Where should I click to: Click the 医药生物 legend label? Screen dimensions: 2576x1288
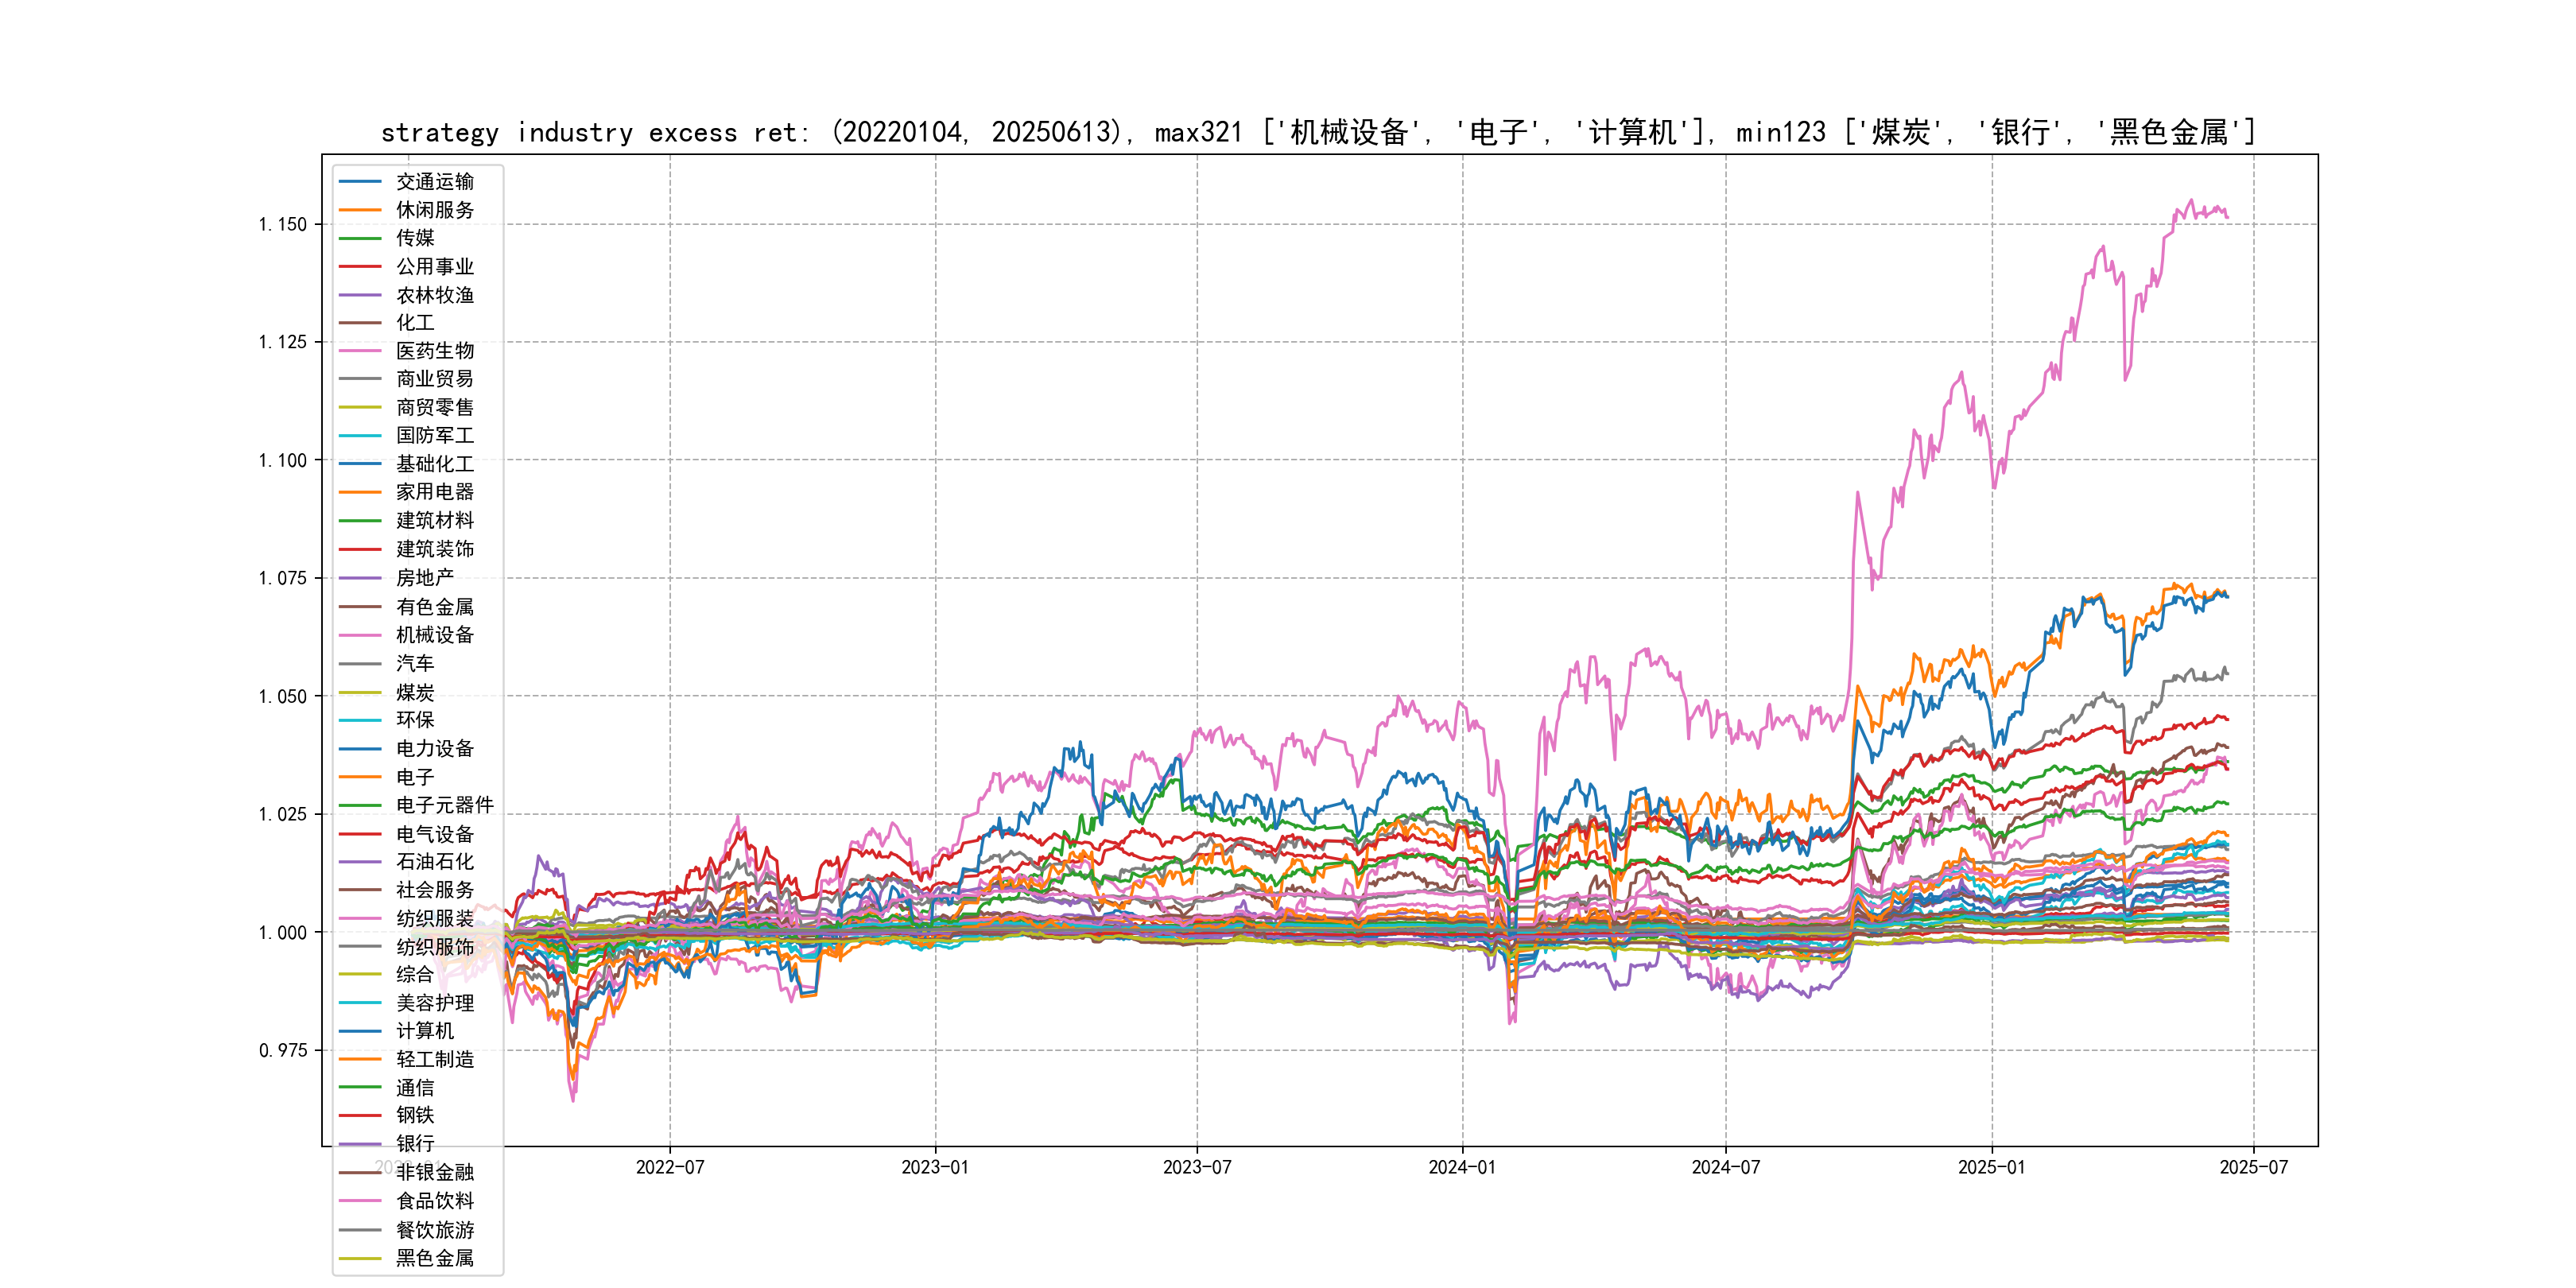[x=434, y=350]
